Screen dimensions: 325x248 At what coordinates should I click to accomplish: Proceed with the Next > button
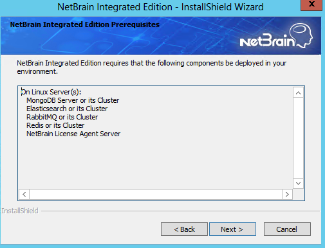(x=232, y=229)
